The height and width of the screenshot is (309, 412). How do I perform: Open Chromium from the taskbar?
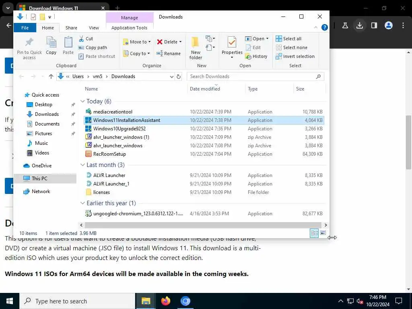(x=185, y=301)
